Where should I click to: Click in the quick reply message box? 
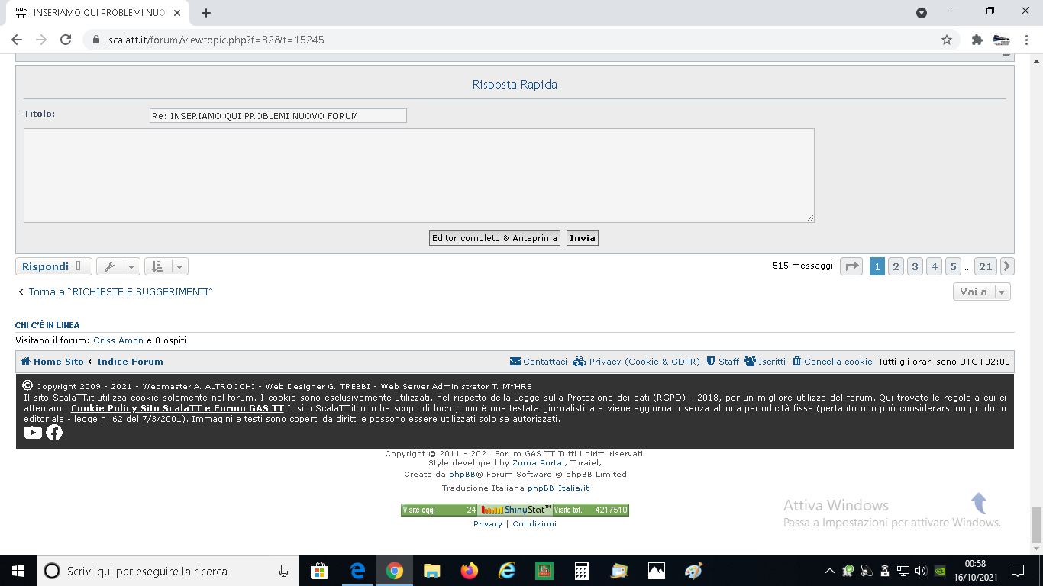pyautogui.click(x=418, y=175)
